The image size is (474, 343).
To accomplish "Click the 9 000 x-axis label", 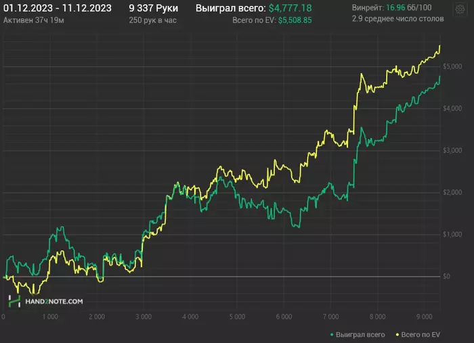I will (x=424, y=317).
